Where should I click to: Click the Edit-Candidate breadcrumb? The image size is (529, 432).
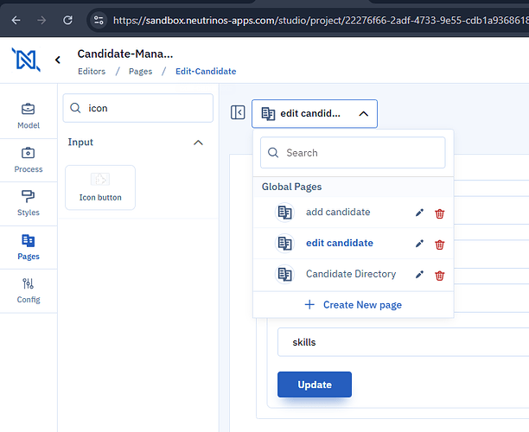pyautogui.click(x=206, y=72)
